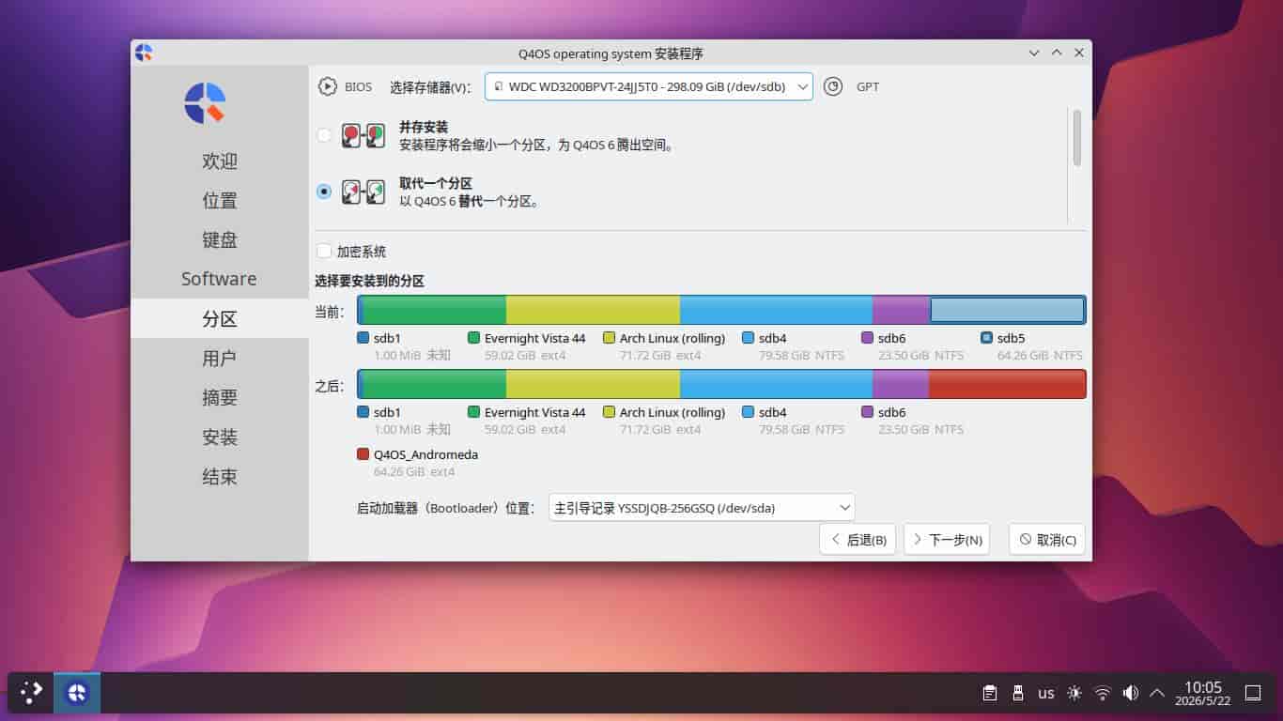Click red Q4OS_Andromeda segment in after bar
The height and width of the screenshot is (721, 1283).
pos(1007,384)
